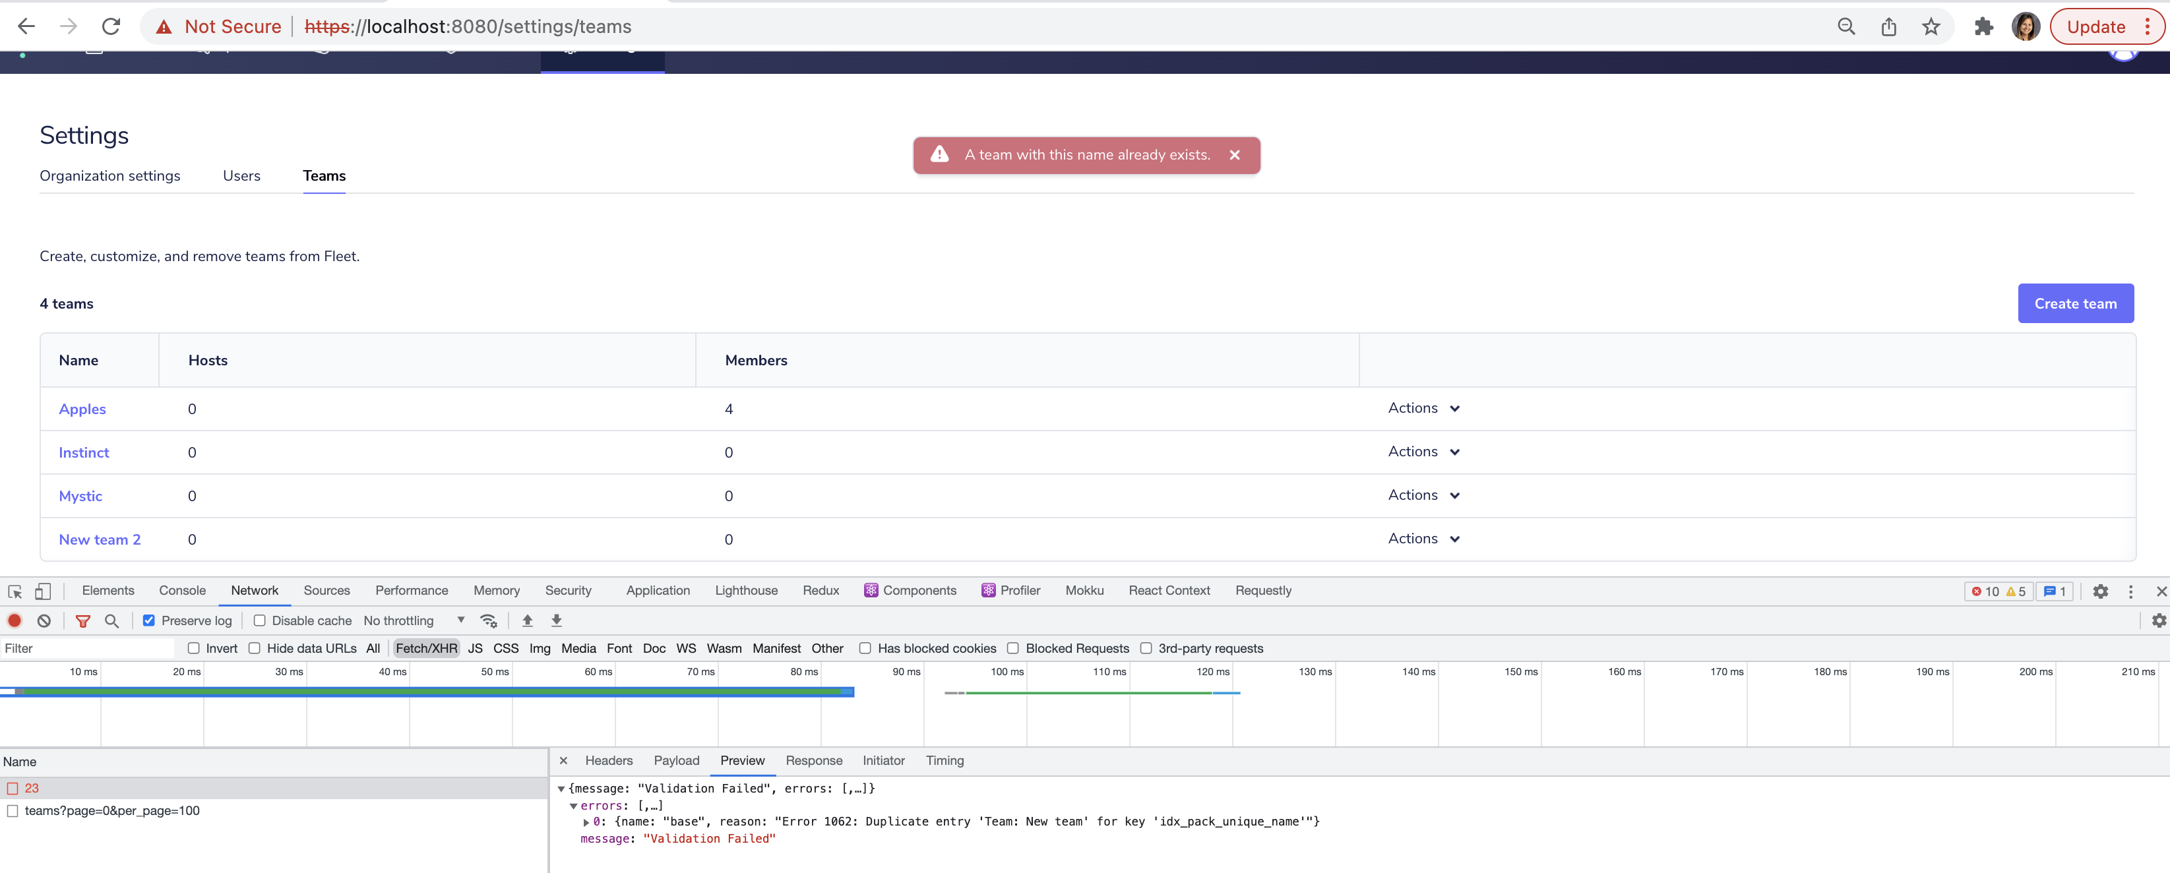Toggle the network filter funnel icon
This screenshot has height=873, width=2170.
point(82,620)
